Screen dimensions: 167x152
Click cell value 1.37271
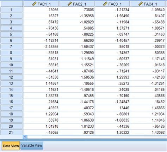click(112, 28)
